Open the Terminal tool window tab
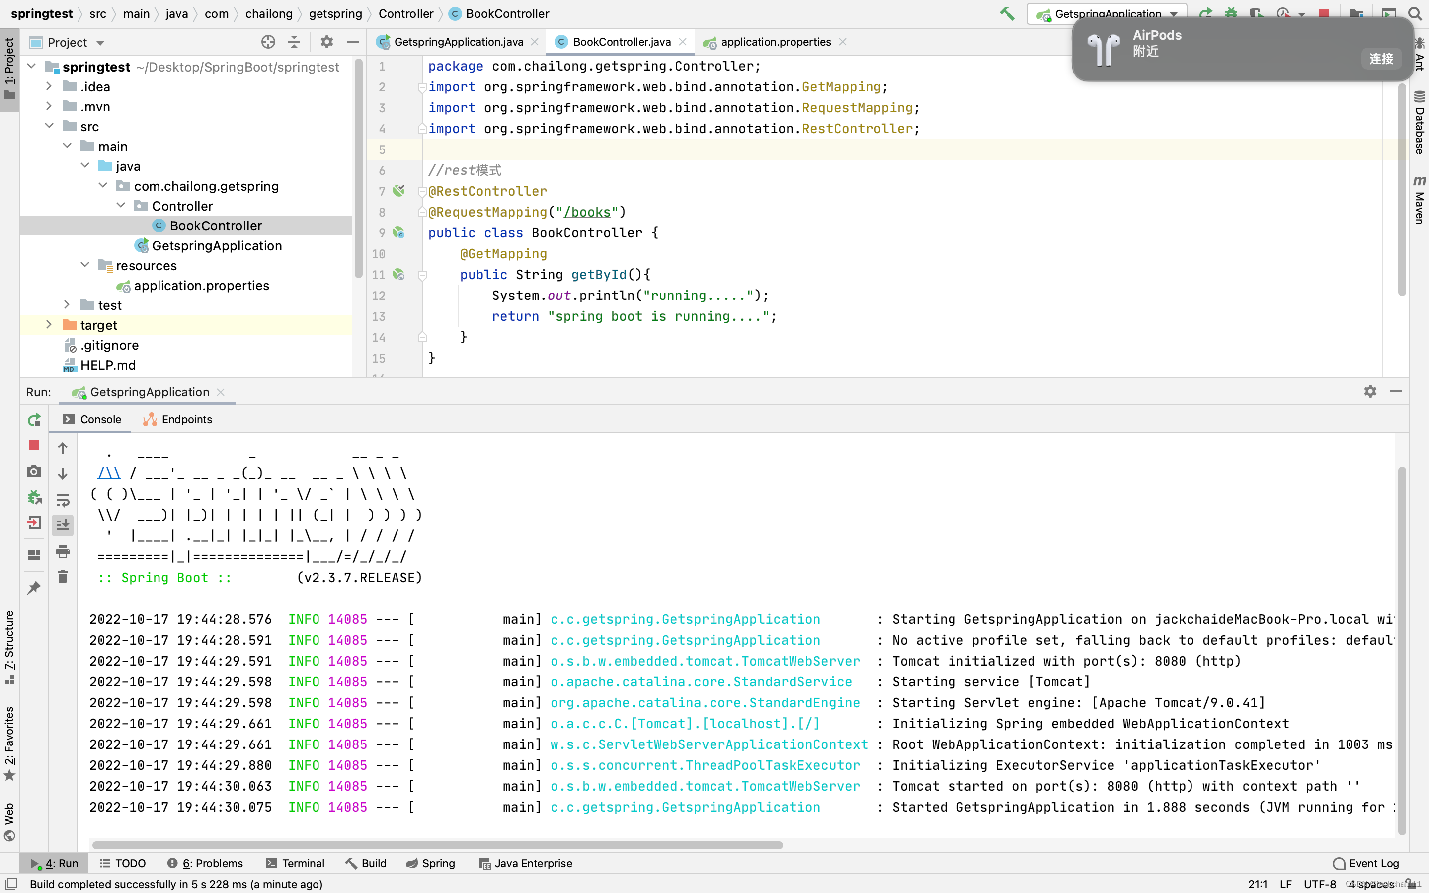The height and width of the screenshot is (893, 1429). coord(295,864)
